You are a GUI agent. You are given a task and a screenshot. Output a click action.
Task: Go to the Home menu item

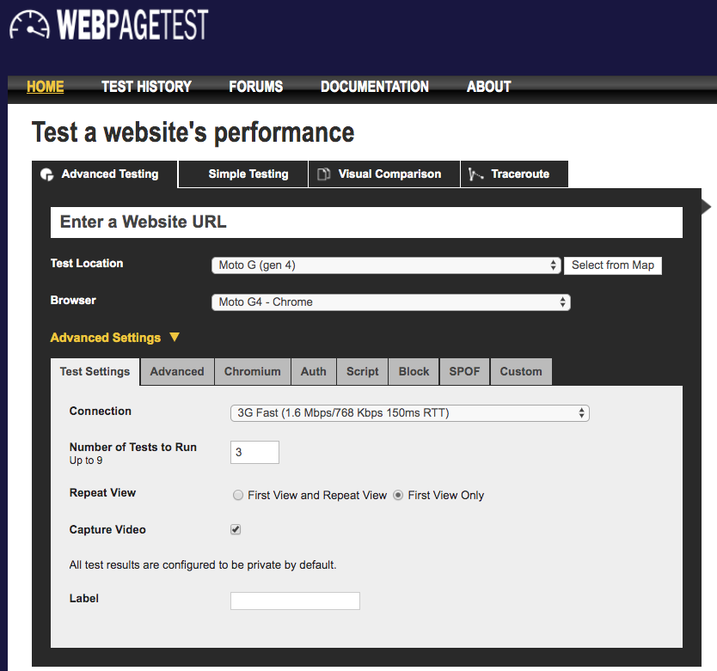pos(46,87)
